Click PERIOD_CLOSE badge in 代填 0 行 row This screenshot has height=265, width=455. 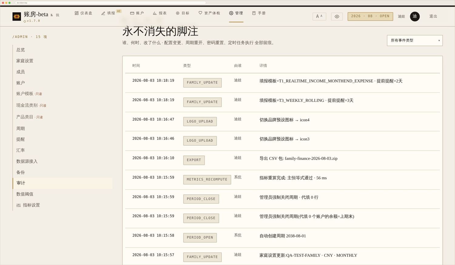[x=201, y=199]
